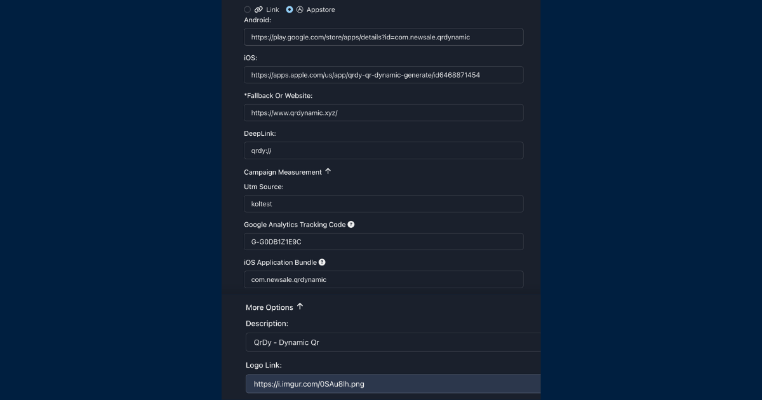Screen dimensions: 762x400
Task: Click the Appstore option label text
Action: [321, 10]
